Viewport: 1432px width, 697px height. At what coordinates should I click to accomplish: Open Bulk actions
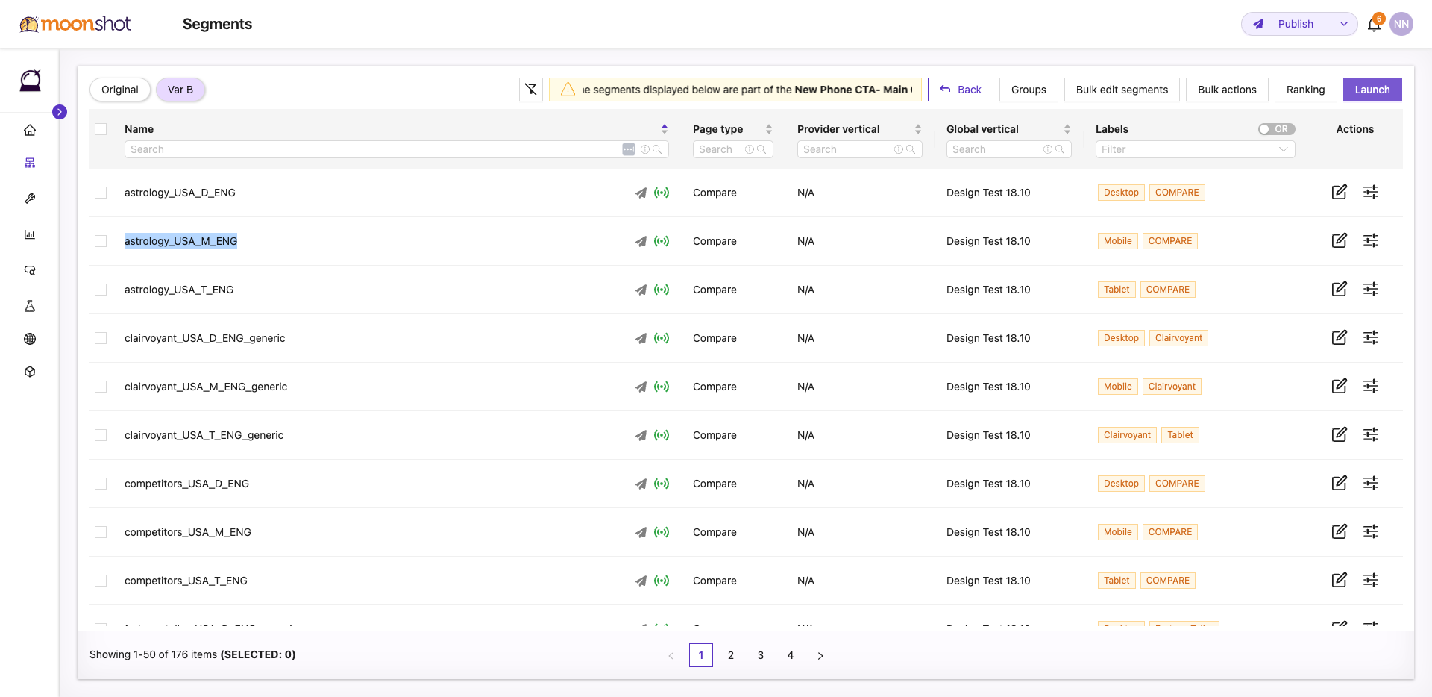coord(1227,90)
